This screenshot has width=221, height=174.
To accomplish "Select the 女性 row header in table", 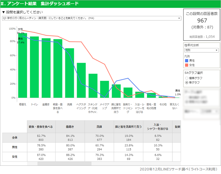I will click(x=15, y=157).
